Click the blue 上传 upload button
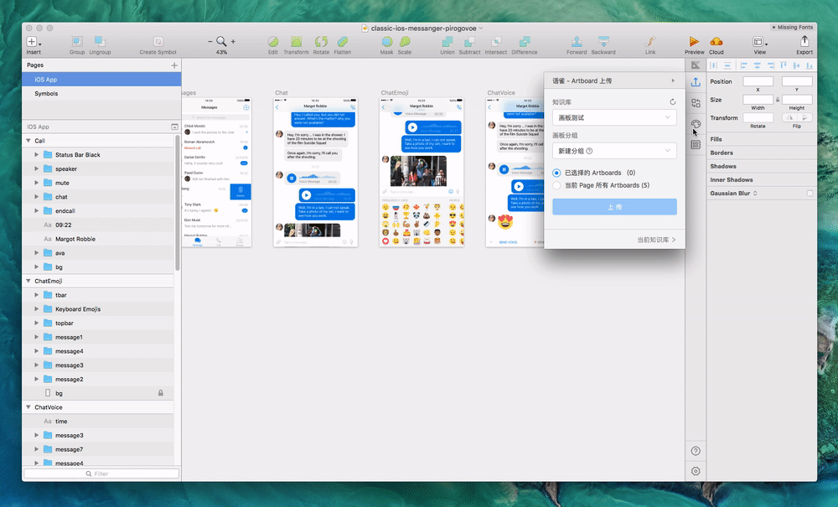 click(614, 207)
